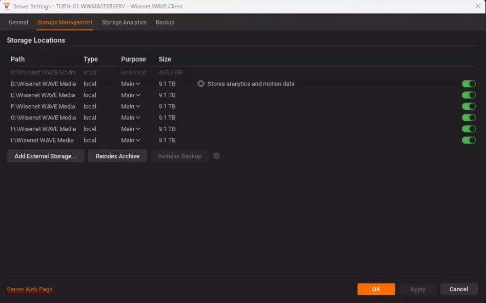Image resolution: width=486 pixels, height=303 pixels.
Task: Turn off H:\Wisenet WAVE Media storage
Action: (469, 129)
